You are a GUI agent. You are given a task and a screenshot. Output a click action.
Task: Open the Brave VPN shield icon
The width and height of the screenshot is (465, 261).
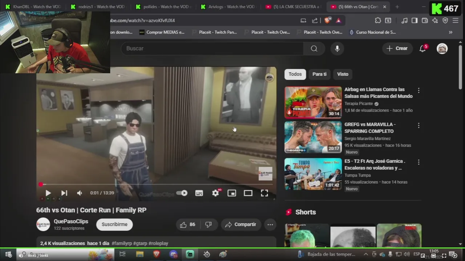(445, 21)
